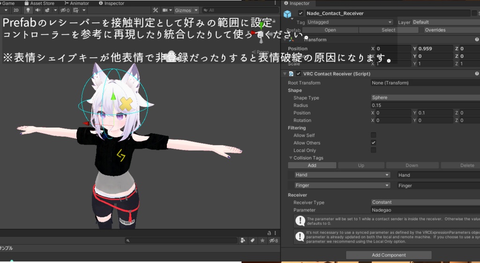Screen dimensions: 480x263
Task: Click the Prefab Open button
Action: click(x=330, y=30)
